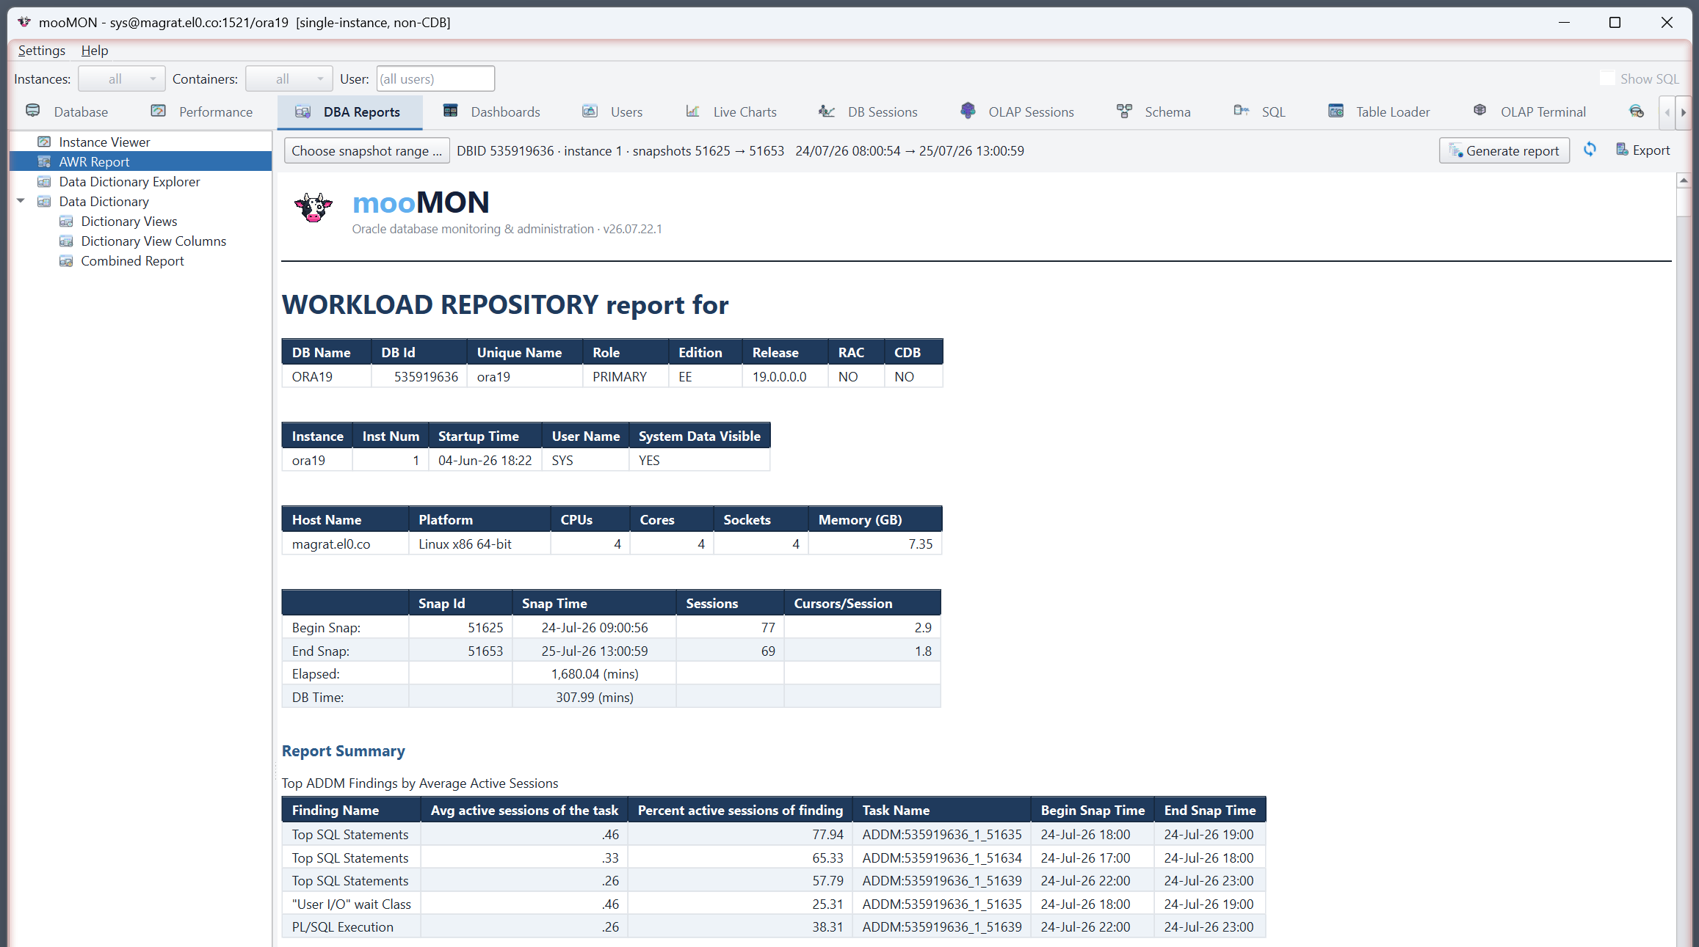The height and width of the screenshot is (947, 1699).
Task: Select Dictionary Views in tree
Action: 129,221
